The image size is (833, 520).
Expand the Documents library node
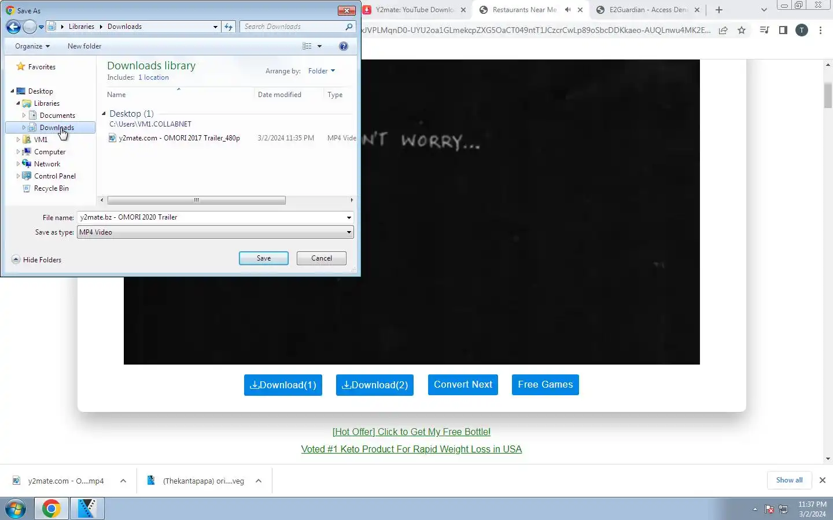24,116
